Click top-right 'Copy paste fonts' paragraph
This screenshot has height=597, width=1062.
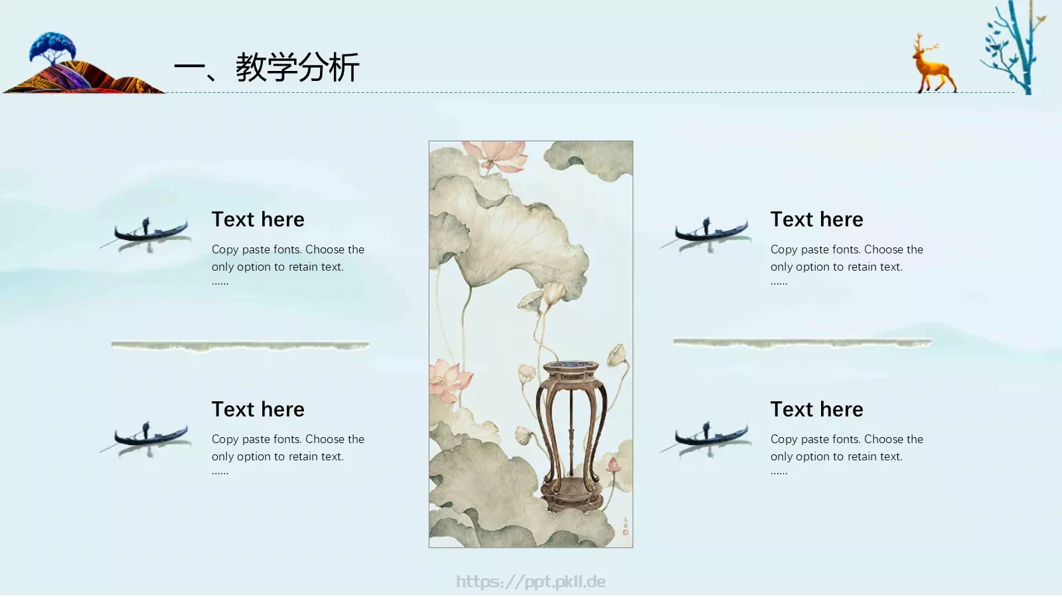pos(847,265)
